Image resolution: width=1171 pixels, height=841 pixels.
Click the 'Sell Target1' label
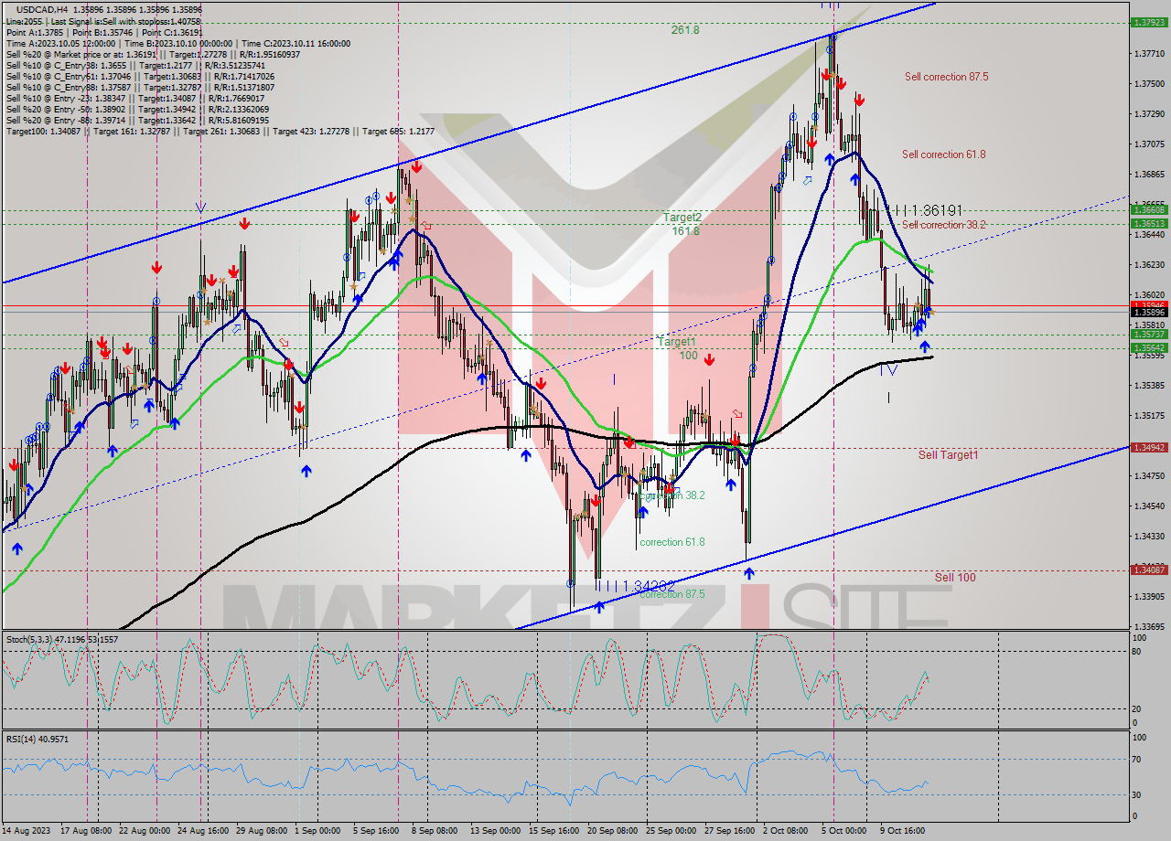(x=948, y=454)
